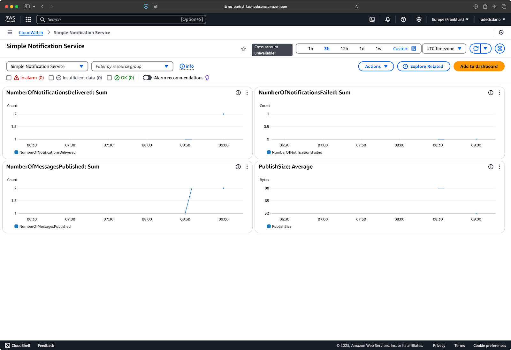Expand Safari sidebar dropdown arrow
The height and width of the screenshot is (350, 511).
tap(34, 6)
